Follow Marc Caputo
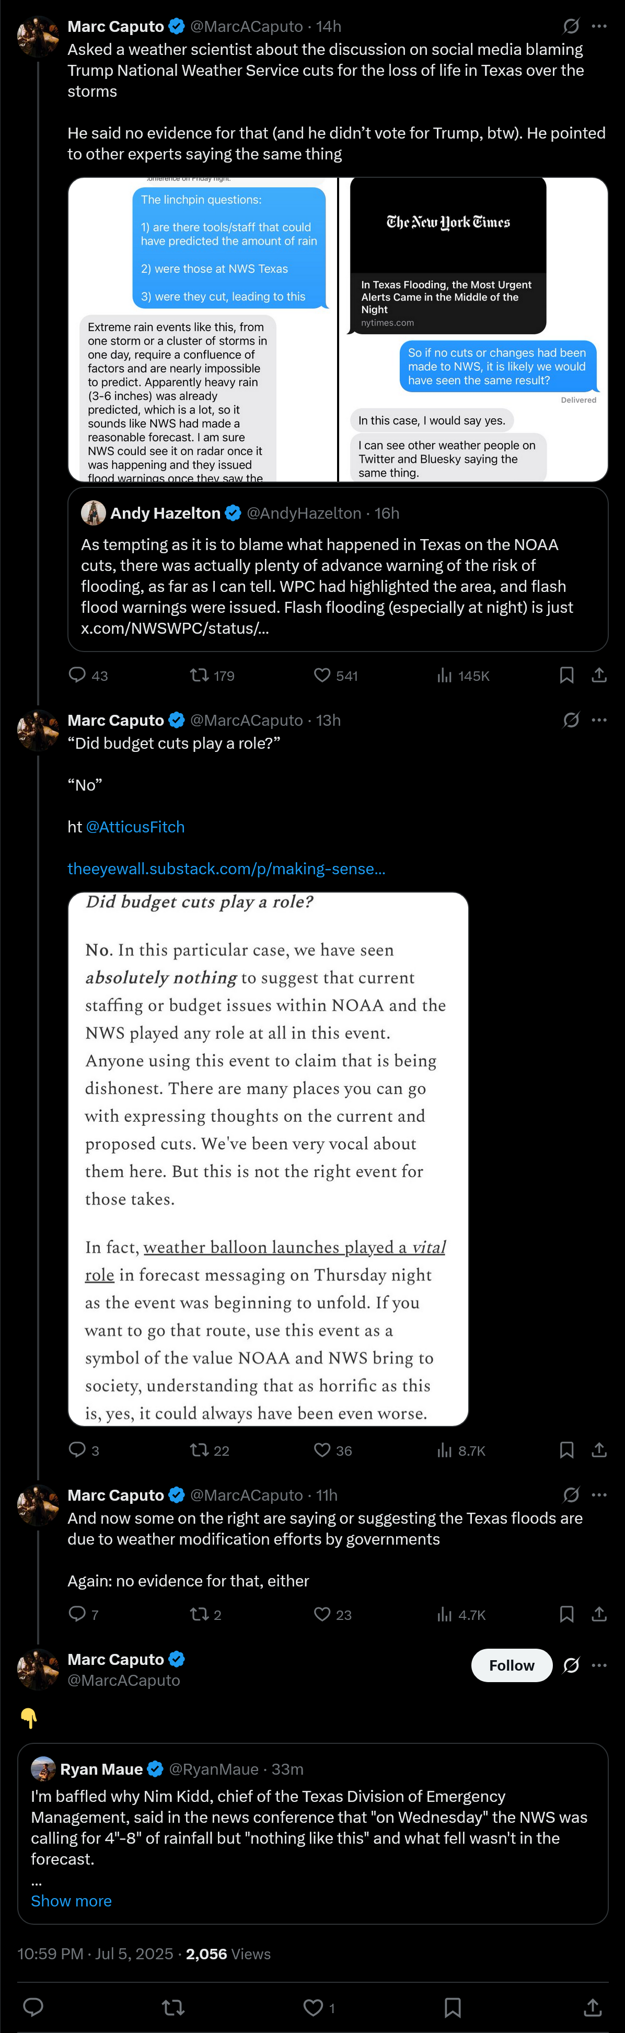The width and height of the screenshot is (625, 2033). point(512,1665)
